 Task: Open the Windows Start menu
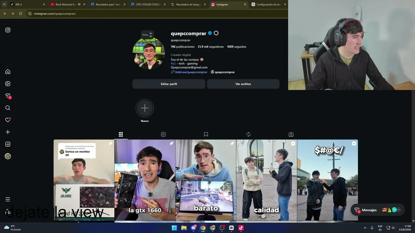[174, 228]
